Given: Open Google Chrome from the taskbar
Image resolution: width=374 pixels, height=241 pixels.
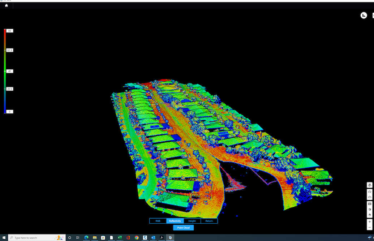Looking at the screenshot, I should 137,238.
